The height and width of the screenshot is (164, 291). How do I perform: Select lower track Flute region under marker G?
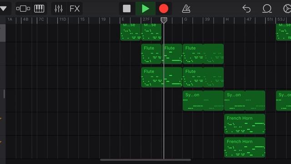click(203, 77)
